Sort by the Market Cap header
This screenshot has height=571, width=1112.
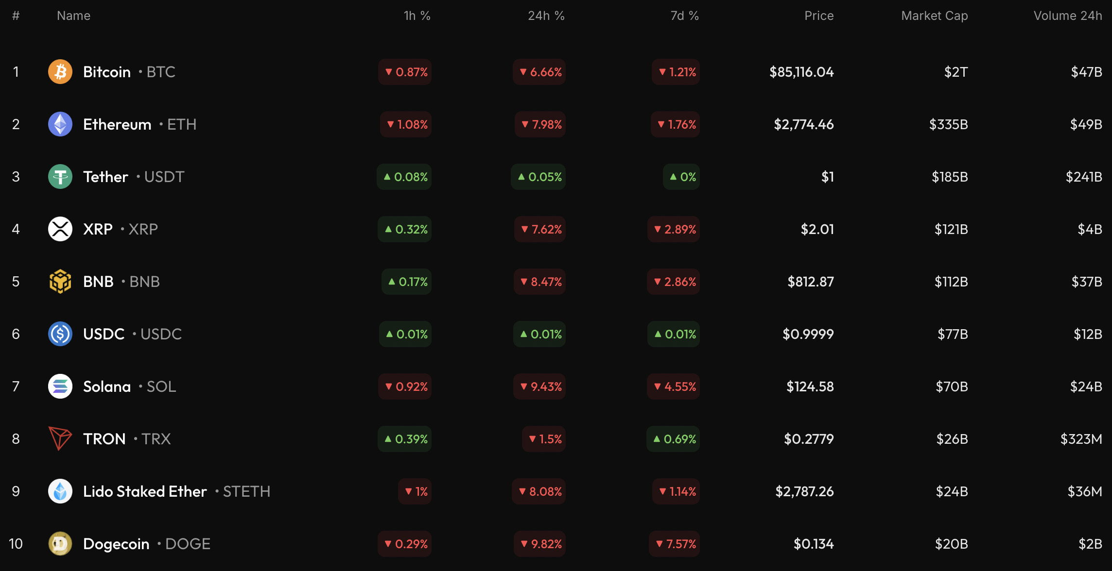click(x=934, y=16)
